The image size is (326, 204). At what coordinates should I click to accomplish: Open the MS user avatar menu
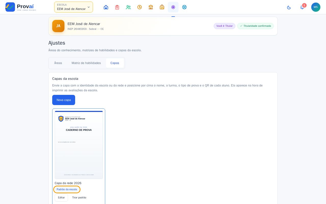316,7
